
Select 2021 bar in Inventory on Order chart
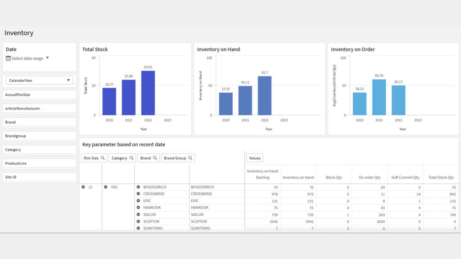pyautogui.click(x=379, y=97)
